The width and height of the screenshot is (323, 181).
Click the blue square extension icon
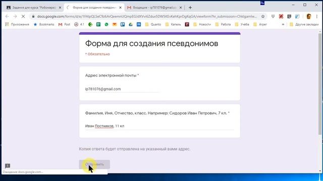pyautogui.click(x=297, y=17)
